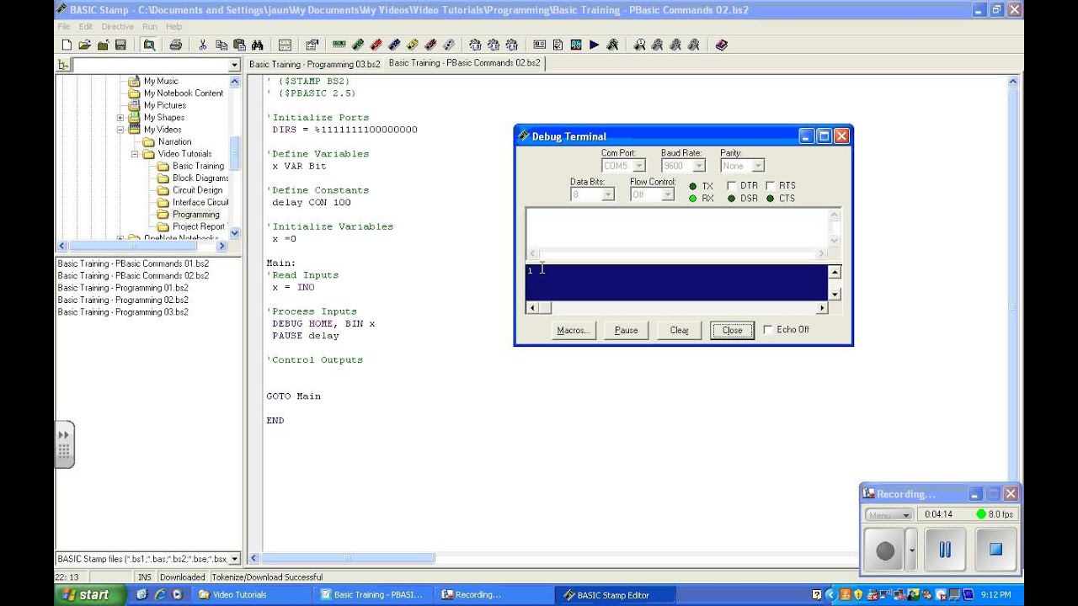Click the system tray clock
Image resolution: width=1078 pixels, height=606 pixels.
(995, 595)
